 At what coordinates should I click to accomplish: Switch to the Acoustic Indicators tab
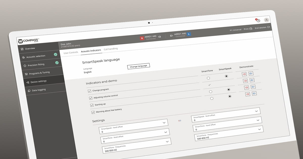tap(91, 51)
